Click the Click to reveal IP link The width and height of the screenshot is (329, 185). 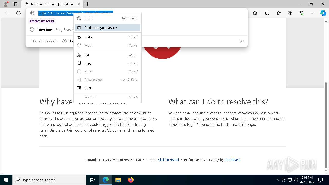coord(168,160)
